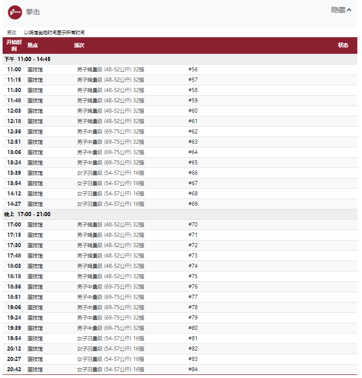The height and width of the screenshot is (378, 362).
Task: Toggle the 下午 11:00 - 14:45 session group
Action: [x=180, y=59]
